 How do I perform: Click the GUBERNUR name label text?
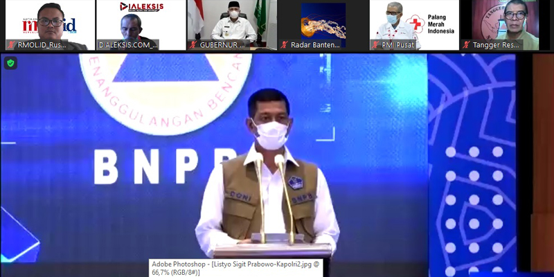coord(222,45)
